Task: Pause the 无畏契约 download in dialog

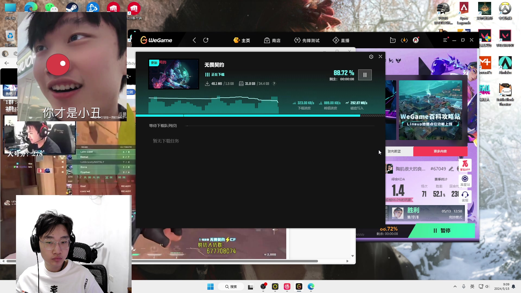Action: [365, 75]
